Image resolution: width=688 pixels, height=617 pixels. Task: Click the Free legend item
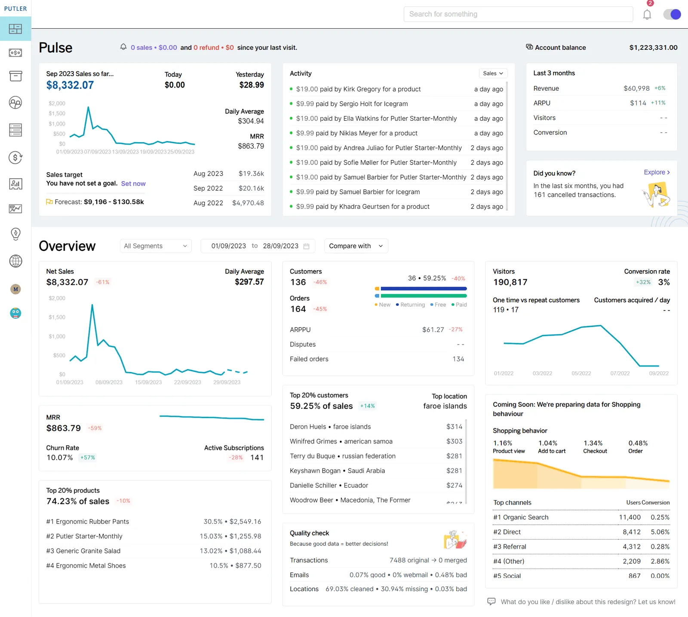click(x=438, y=305)
